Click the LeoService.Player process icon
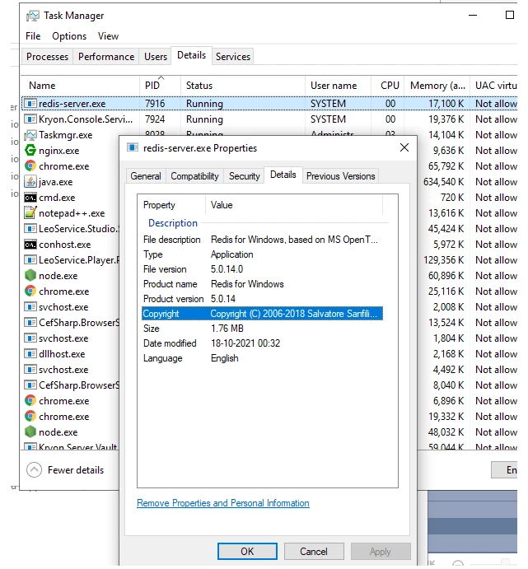 click(30, 260)
